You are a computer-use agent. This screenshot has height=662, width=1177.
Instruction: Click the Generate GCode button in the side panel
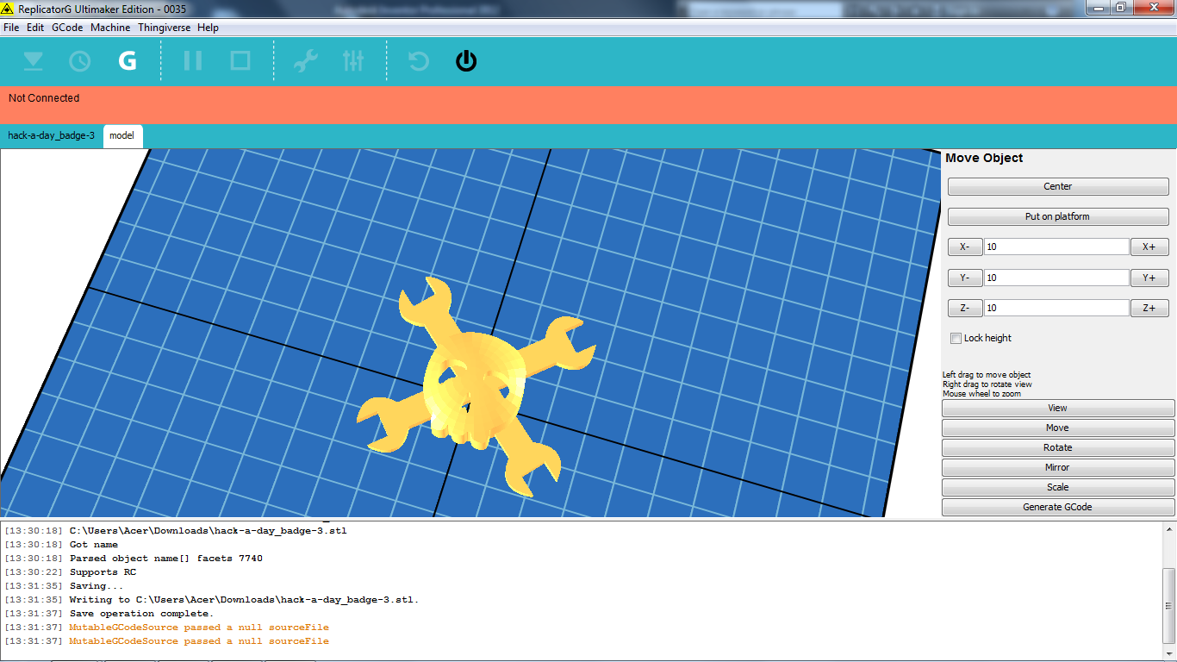[x=1057, y=507]
